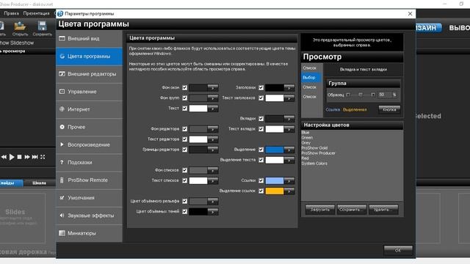The image size is (470, 264).
Task: Click the Удалить... button
Action: point(383,210)
